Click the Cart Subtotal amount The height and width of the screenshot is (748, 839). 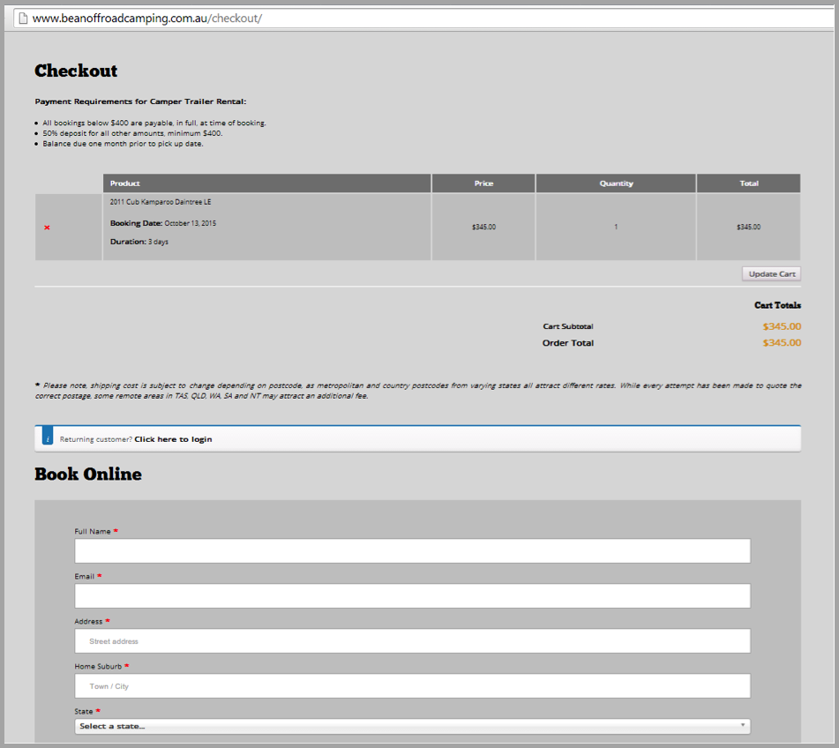coord(782,326)
